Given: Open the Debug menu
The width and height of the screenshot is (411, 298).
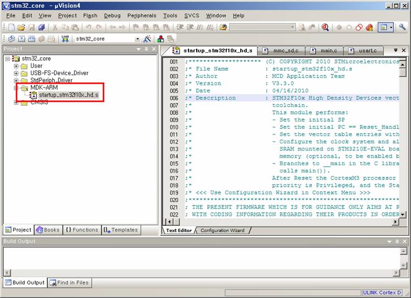Looking at the screenshot, I should (112, 16).
